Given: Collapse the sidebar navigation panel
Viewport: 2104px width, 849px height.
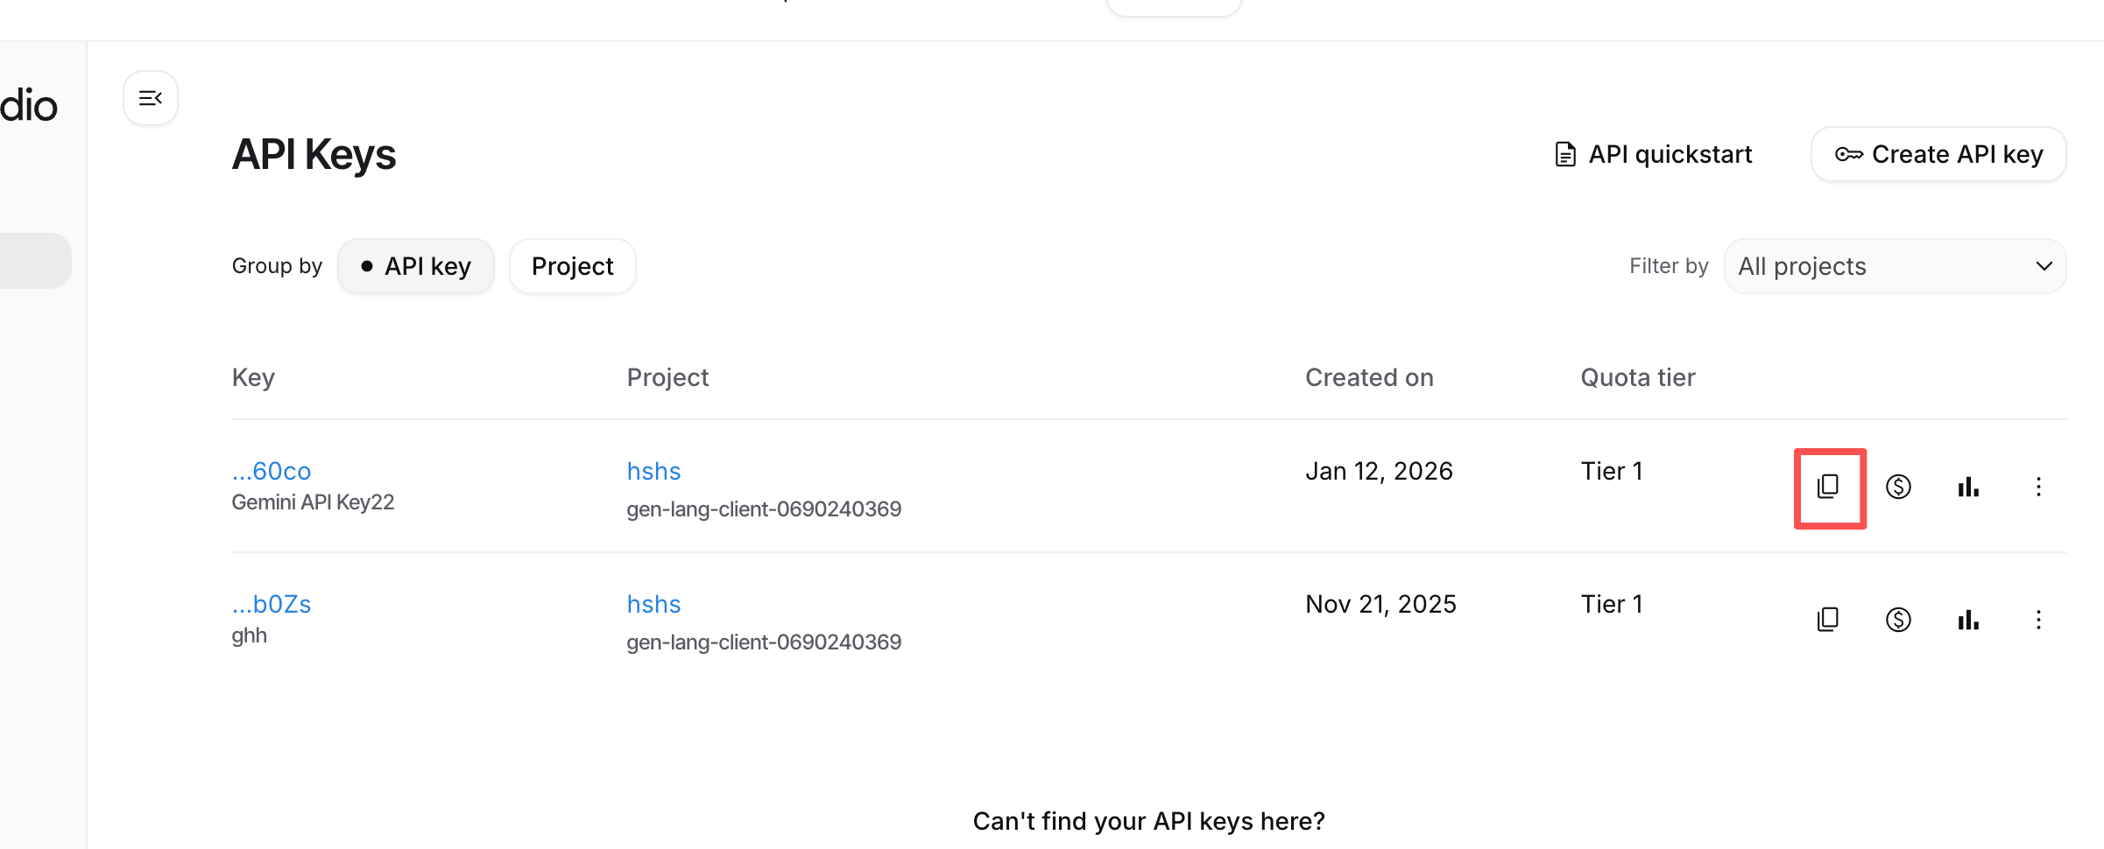Looking at the screenshot, I should pyautogui.click(x=151, y=98).
